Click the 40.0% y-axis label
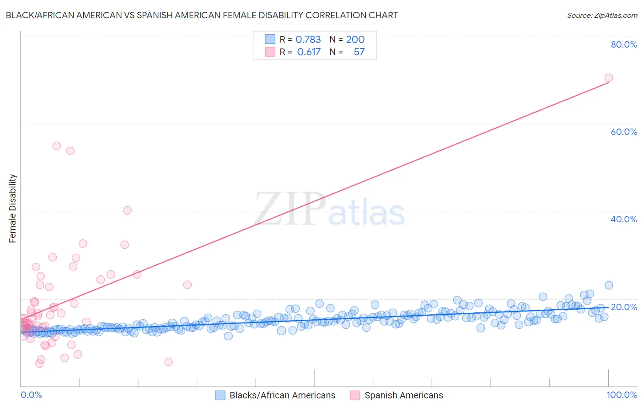643x408 pixels. click(624, 219)
